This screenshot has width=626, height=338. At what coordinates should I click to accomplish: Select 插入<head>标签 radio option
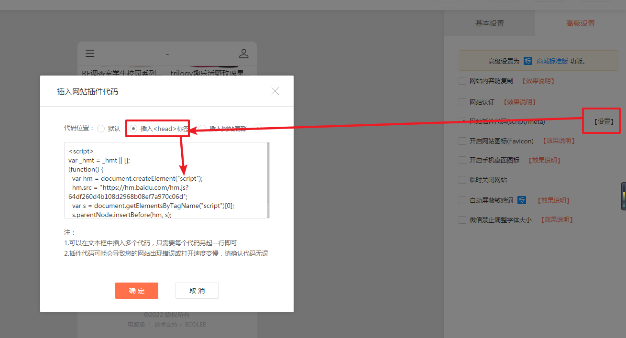coord(133,129)
